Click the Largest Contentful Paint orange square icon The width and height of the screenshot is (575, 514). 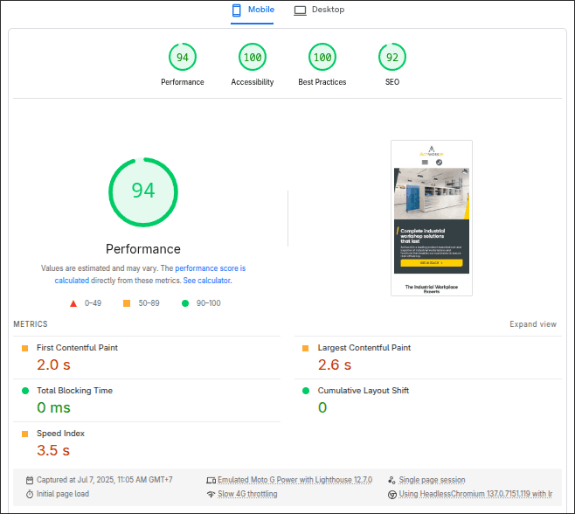pyautogui.click(x=305, y=348)
